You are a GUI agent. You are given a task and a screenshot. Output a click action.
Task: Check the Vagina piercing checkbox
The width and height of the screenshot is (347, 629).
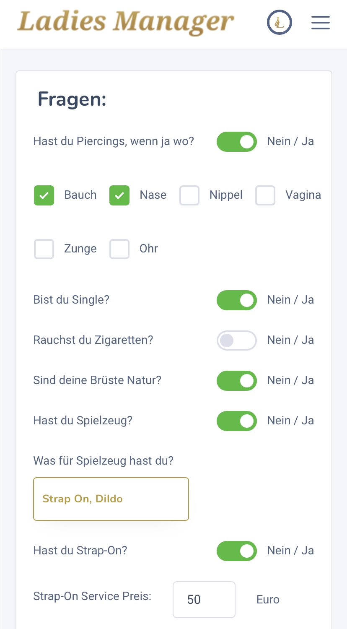[265, 195]
